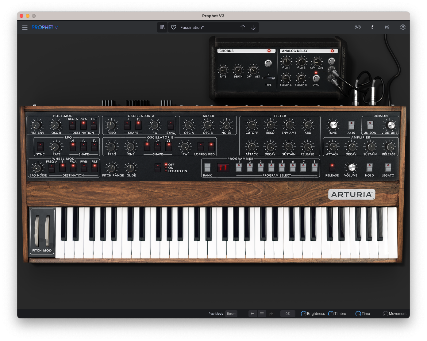This screenshot has width=427, height=341.
Task: Toggle Analog Delay power LED
Action: click(332, 51)
